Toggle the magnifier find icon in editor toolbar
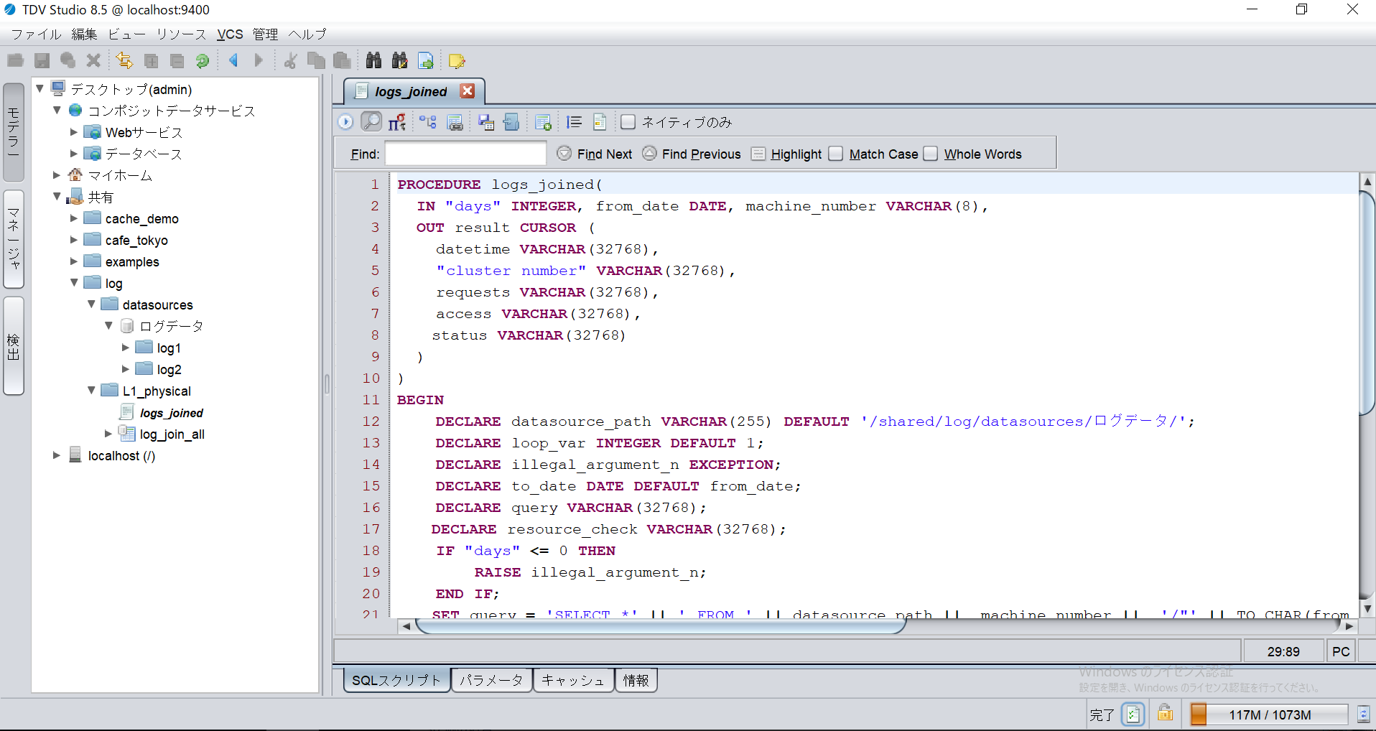This screenshot has height=731, width=1376. (371, 122)
